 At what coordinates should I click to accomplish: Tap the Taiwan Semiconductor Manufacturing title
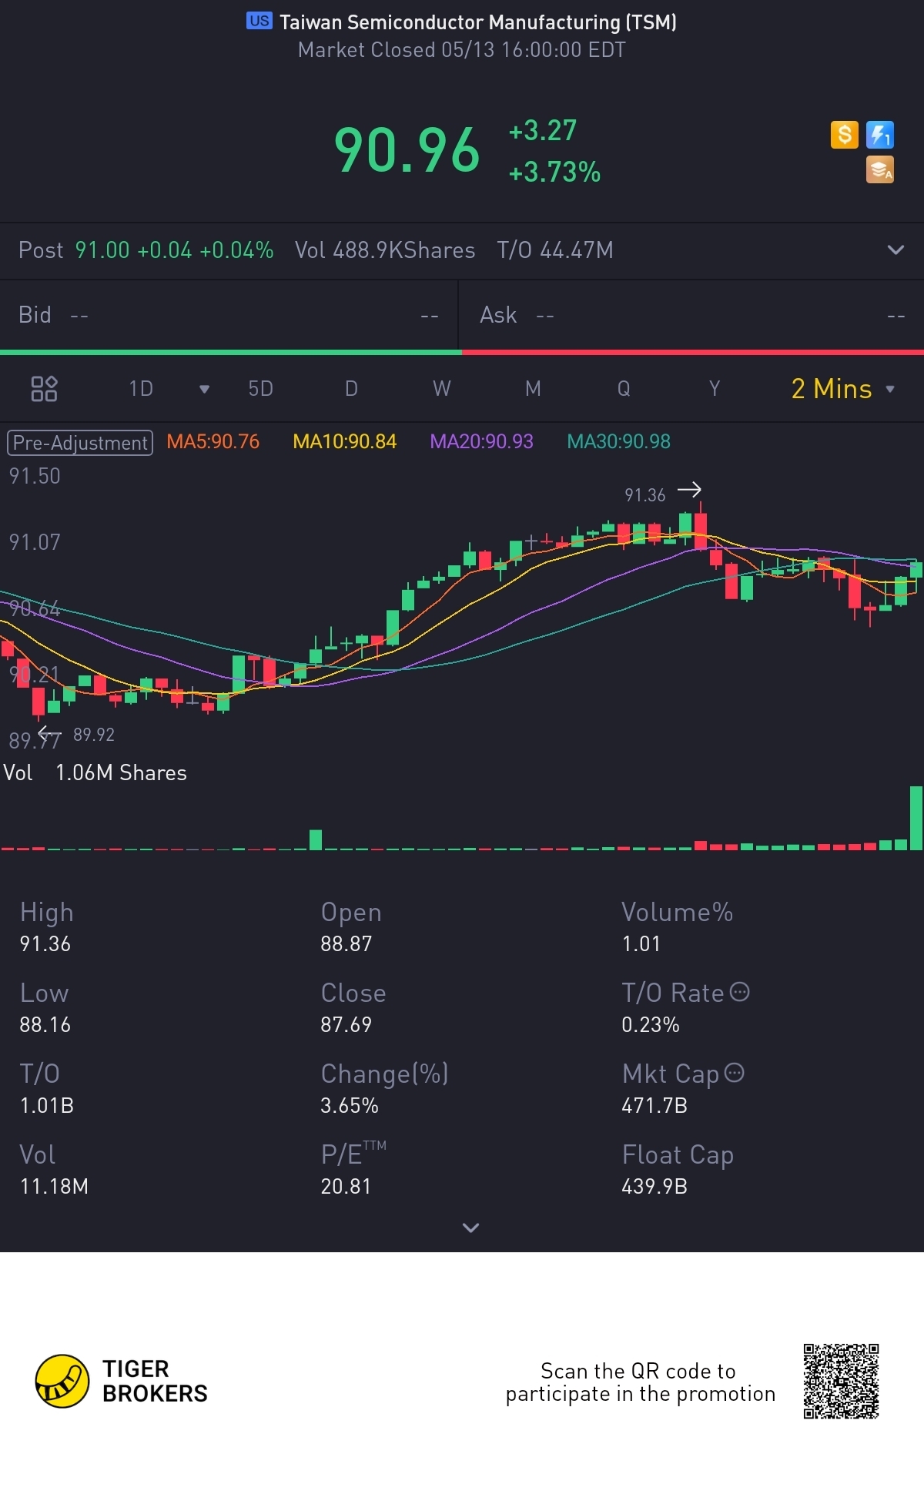pyautogui.click(x=478, y=22)
